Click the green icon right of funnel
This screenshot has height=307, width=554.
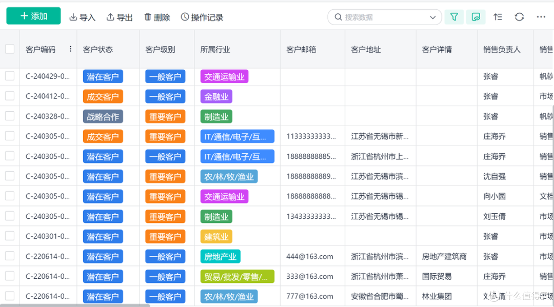point(476,17)
